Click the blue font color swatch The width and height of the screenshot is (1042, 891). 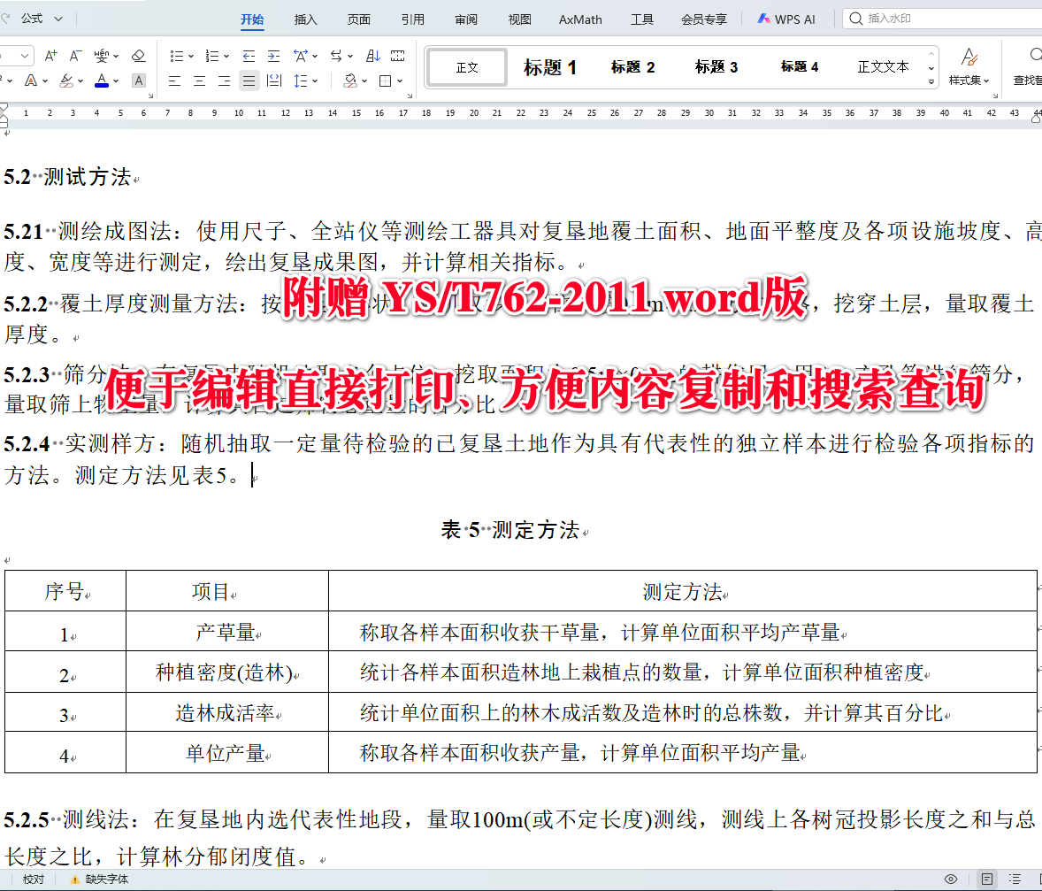tap(103, 81)
